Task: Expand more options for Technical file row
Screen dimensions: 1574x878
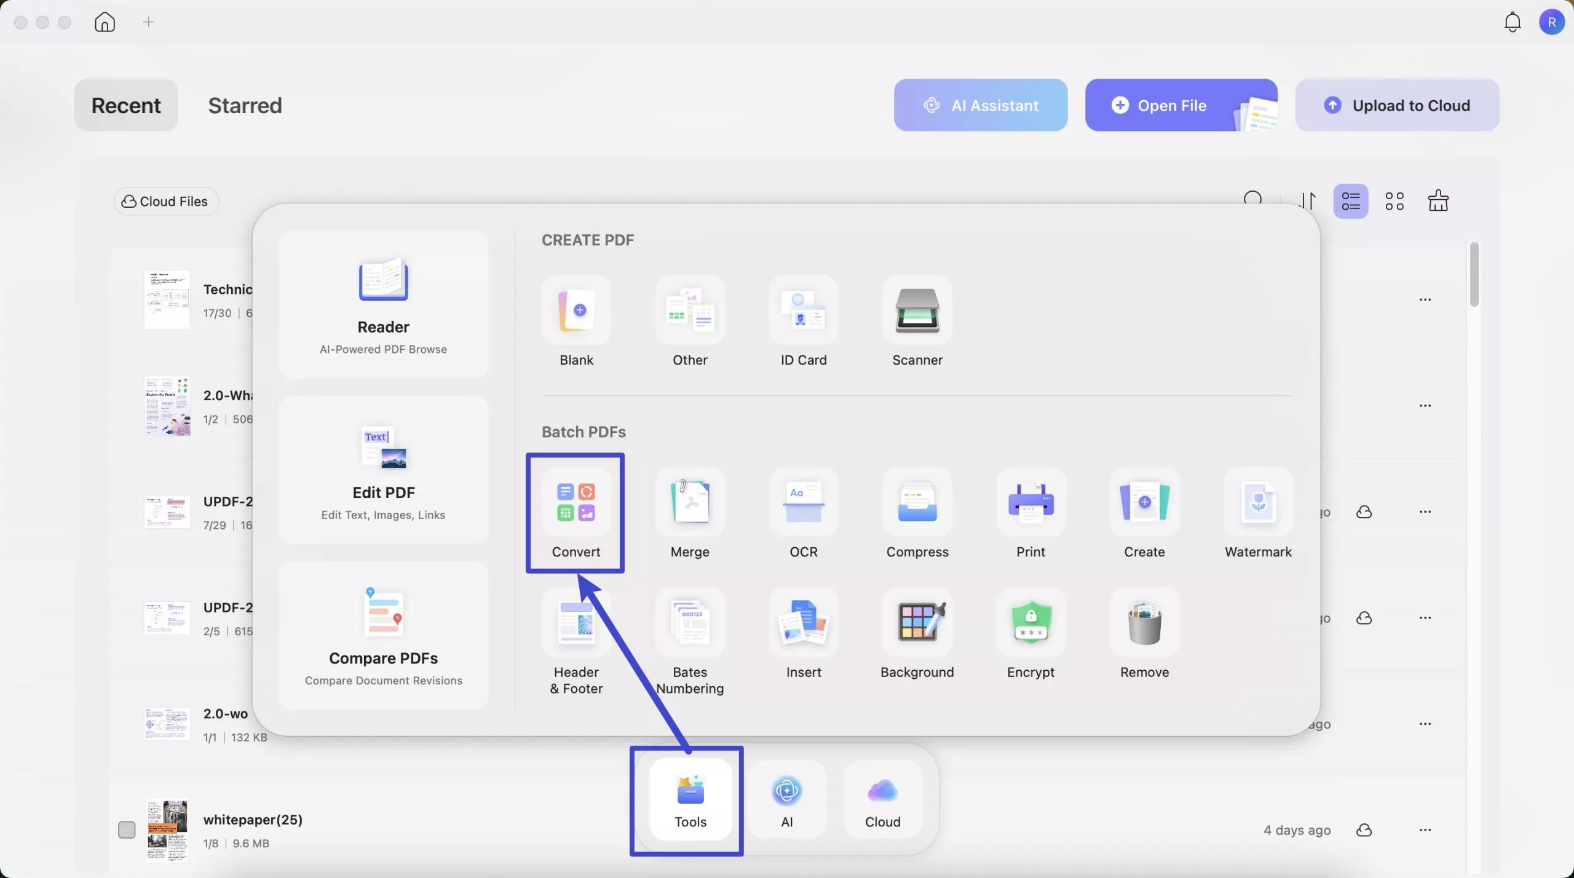Action: pyautogui.click(x=1425, y=299)
